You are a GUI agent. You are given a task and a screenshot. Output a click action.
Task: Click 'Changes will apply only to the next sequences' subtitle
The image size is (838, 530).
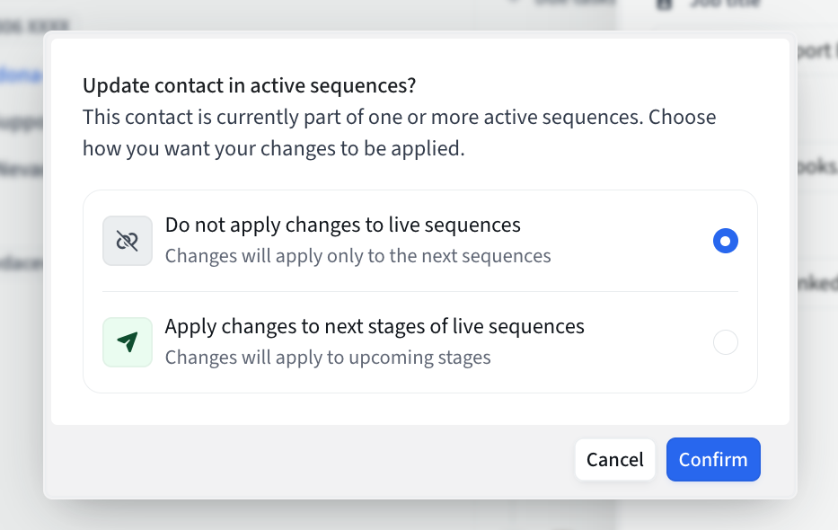[x=357, y=256]
